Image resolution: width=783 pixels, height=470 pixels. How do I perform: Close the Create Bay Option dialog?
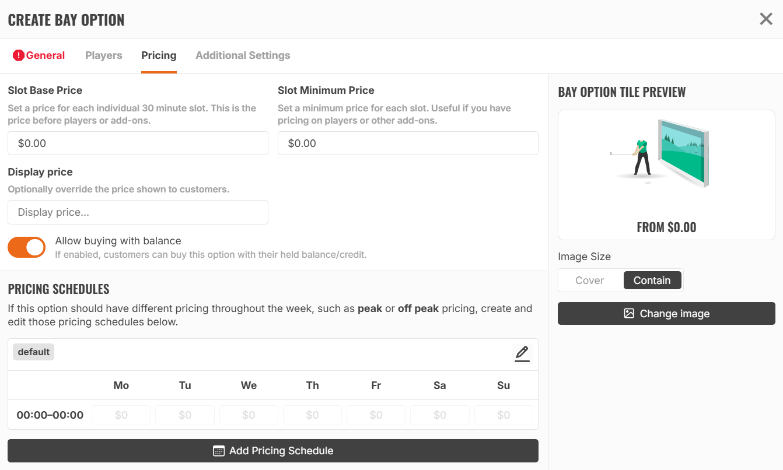click(766, 19)
